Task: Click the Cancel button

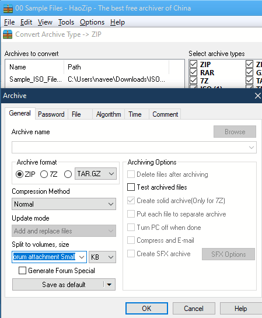Action: point(194,309)
